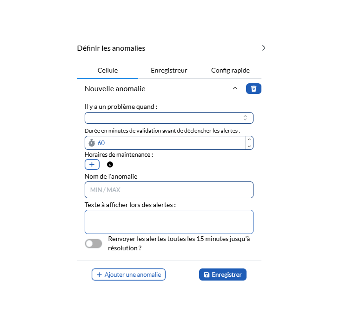
Task: Decrease the validation duration with the down arrow
Action: point(249,146)
